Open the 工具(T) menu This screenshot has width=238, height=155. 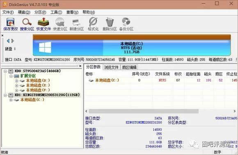(56, 12)
